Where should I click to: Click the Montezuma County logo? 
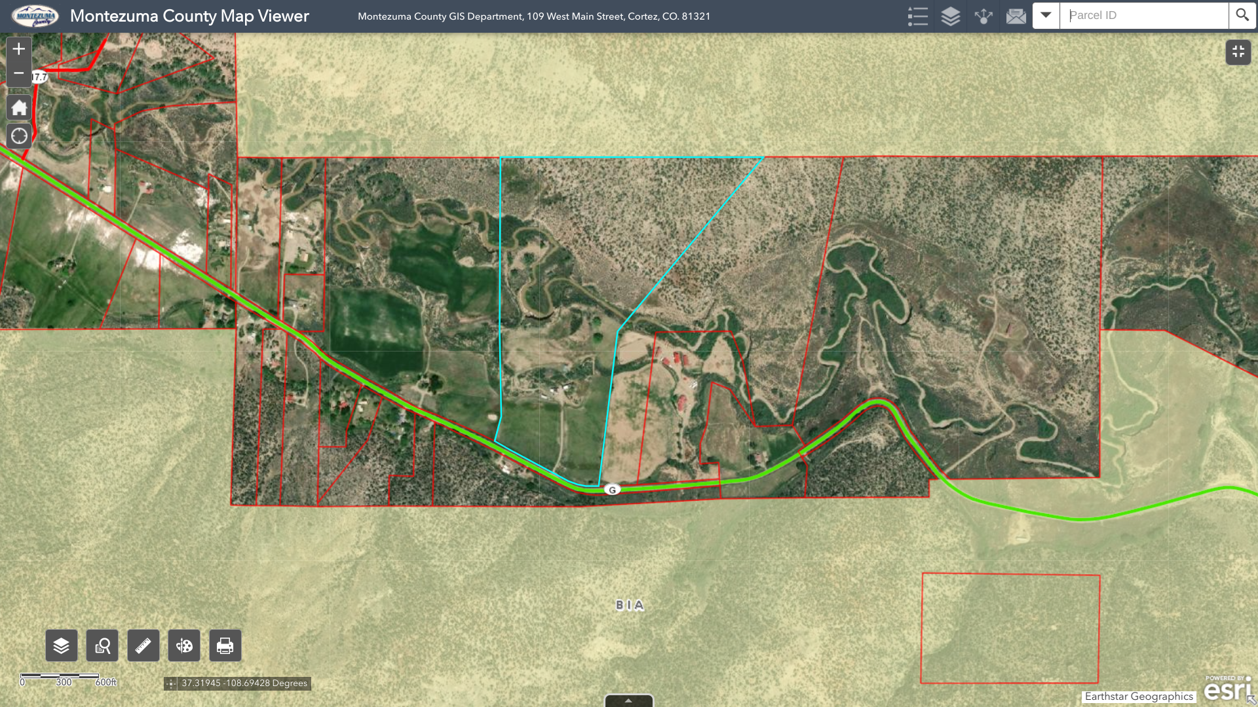pyautogui.click(x=35, y=16)
